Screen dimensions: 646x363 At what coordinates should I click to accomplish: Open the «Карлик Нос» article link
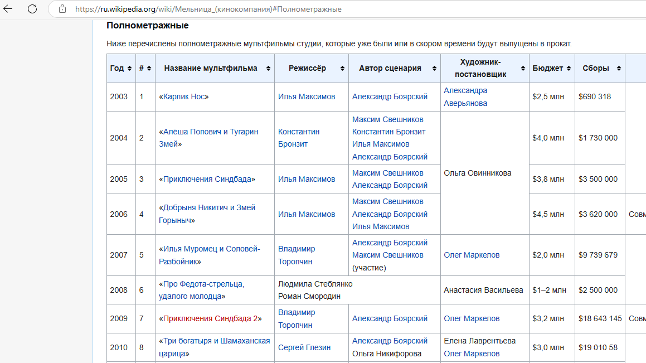[x=184, y=97]
